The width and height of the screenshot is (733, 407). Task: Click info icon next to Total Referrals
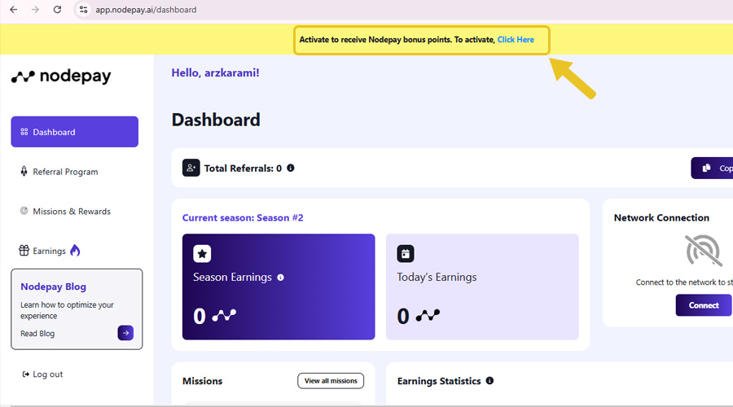point(291,168)
